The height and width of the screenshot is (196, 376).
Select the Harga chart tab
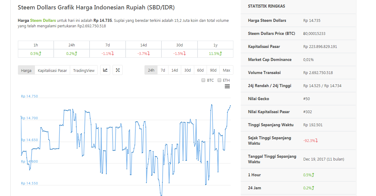coord(26,70)
